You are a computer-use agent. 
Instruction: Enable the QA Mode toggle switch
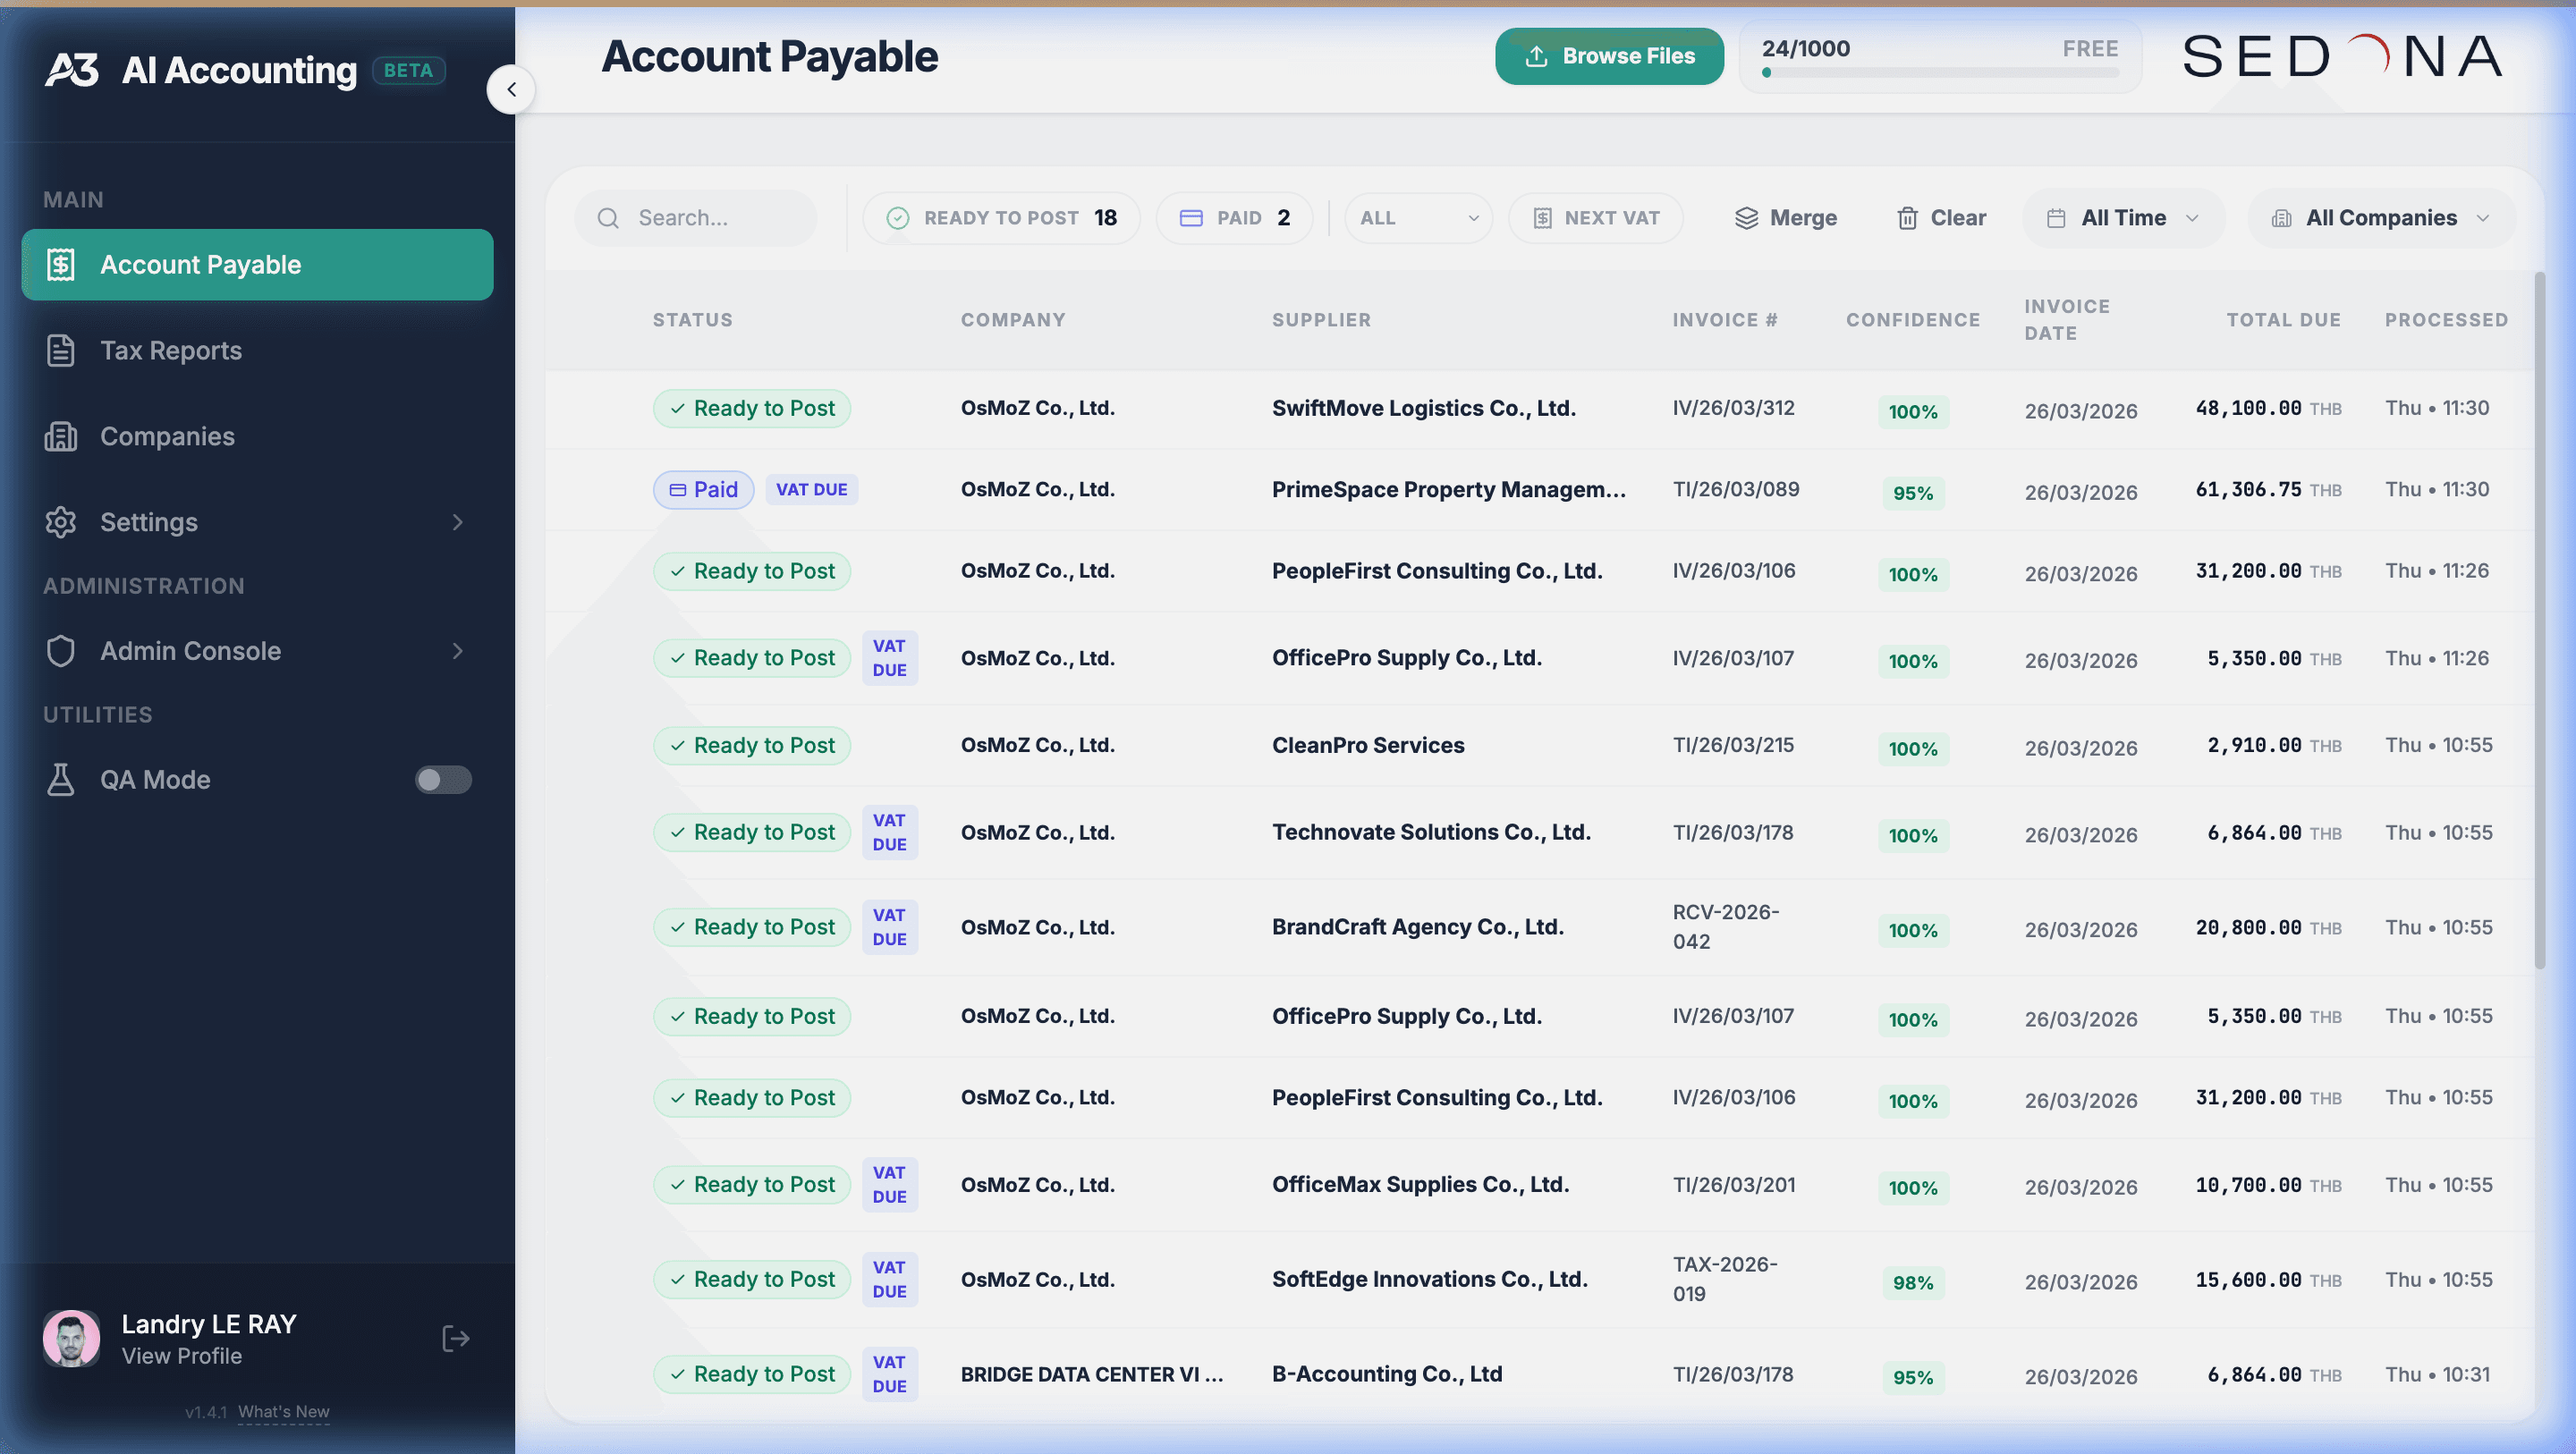(x=443, y=780)
